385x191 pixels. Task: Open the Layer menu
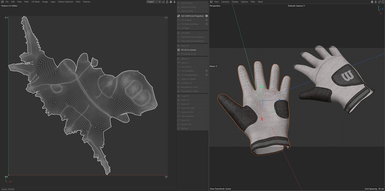(53, 2)
